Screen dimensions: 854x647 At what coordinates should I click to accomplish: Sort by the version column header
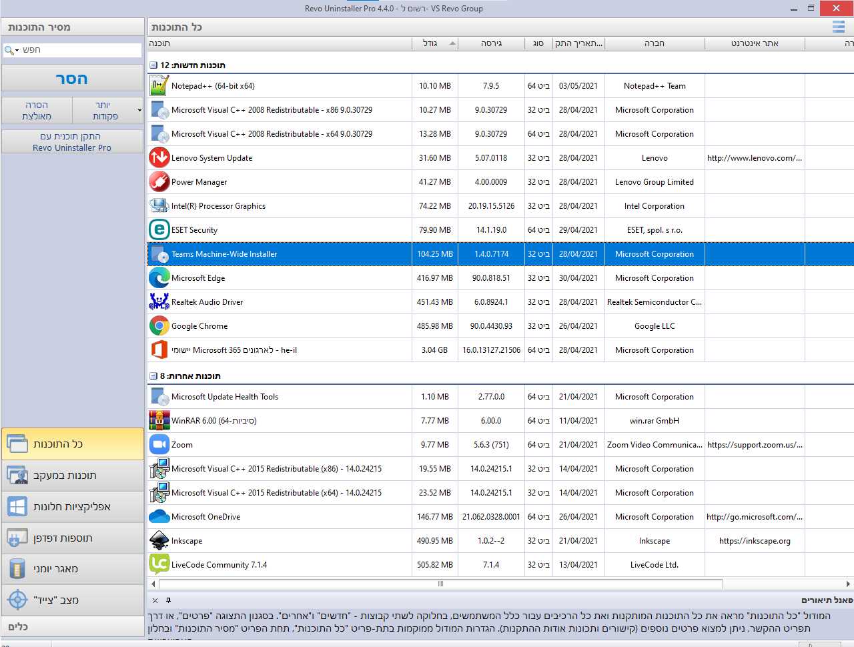click(491, 43)
